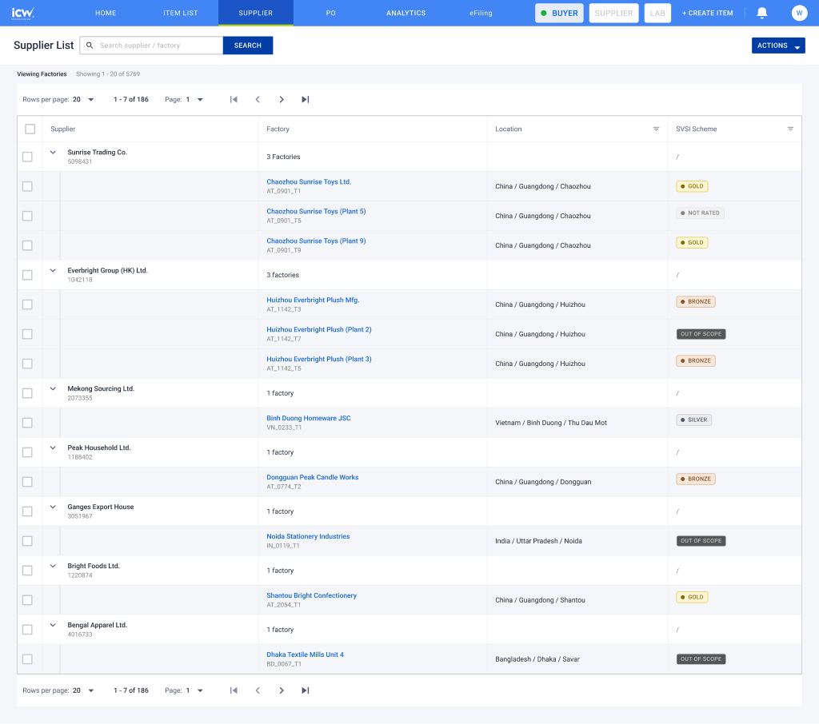Check the Mekong Sourcing Ltd. row
Screen dimensions: 819x724
pyautogui.click(x=27, y=393)
